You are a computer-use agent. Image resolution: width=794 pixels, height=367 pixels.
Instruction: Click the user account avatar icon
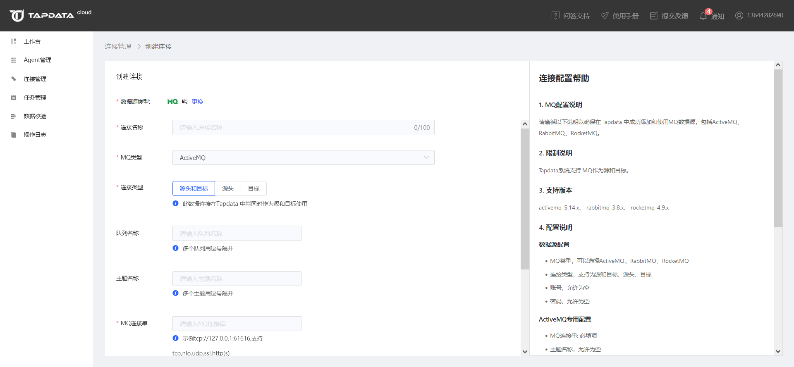pos(739,16)
